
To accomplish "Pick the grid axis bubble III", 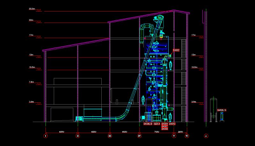I will coord(110,136).
